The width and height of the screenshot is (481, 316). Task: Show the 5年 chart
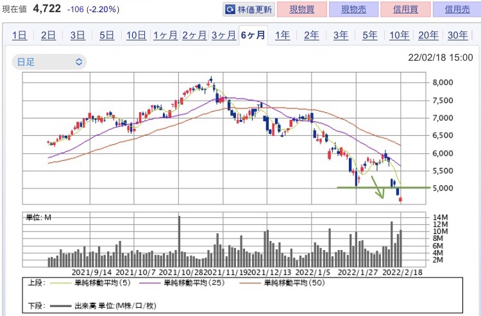click(x=369, y=35)
